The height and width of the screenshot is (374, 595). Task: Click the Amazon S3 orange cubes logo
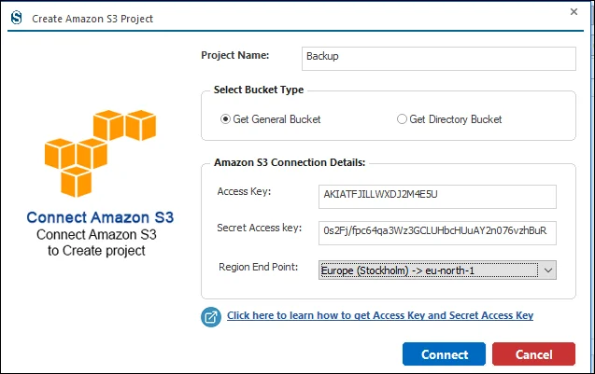click(100, 154)
